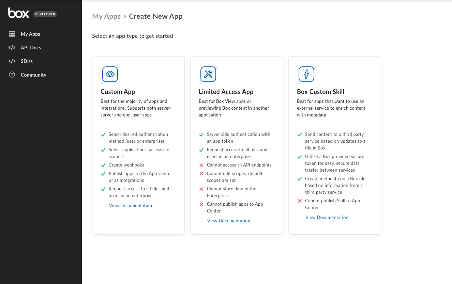Click 'Best for Box View apps' description

point(234,108)
